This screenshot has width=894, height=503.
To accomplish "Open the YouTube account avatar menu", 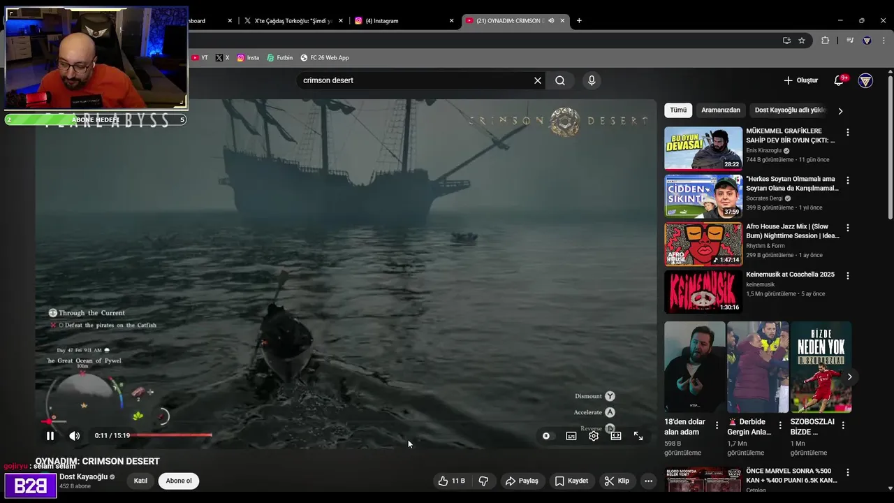I will click(x=865, y=81).
